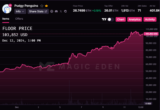Click the 12:00 time axis label
This screenshot has width=160, height=110.
coord(141,107)
